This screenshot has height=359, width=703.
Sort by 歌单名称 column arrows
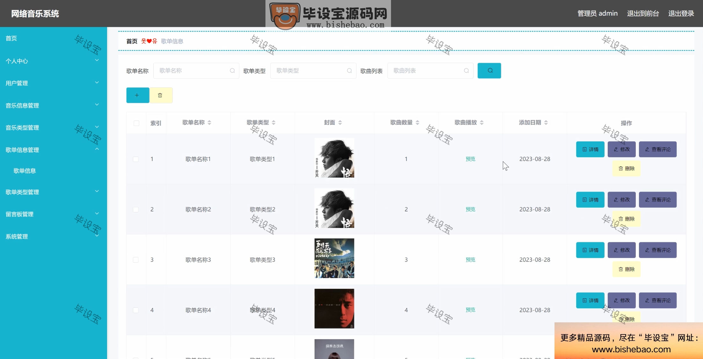coord(209,122)
